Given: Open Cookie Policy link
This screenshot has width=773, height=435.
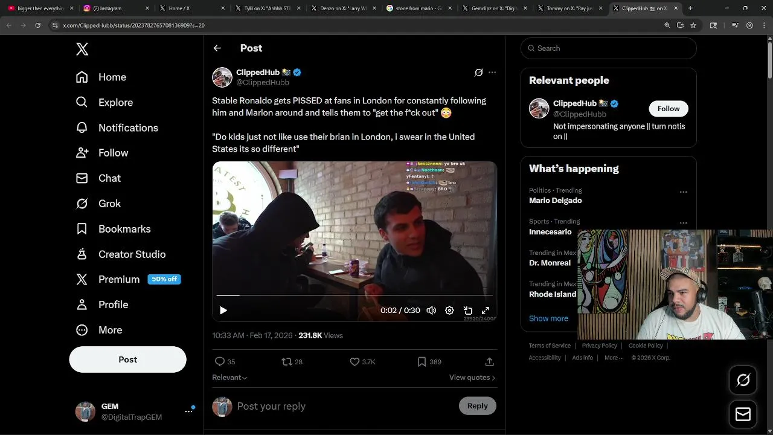Looking at the screenshot, I should 646,346.
